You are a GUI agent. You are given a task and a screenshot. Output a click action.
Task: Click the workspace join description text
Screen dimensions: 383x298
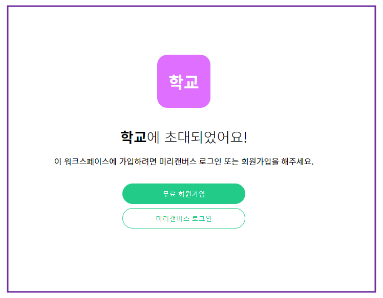point(183,162)
